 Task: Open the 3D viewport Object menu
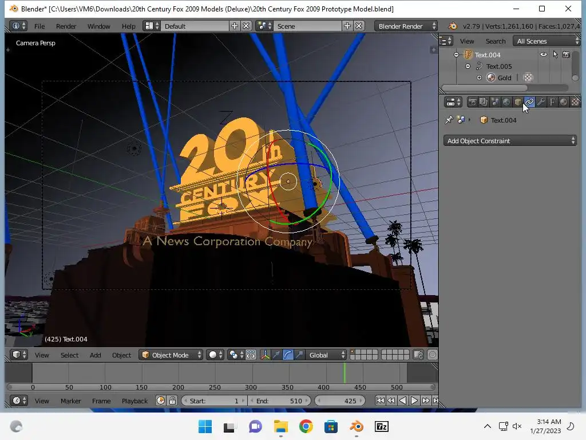pos(121,355)
